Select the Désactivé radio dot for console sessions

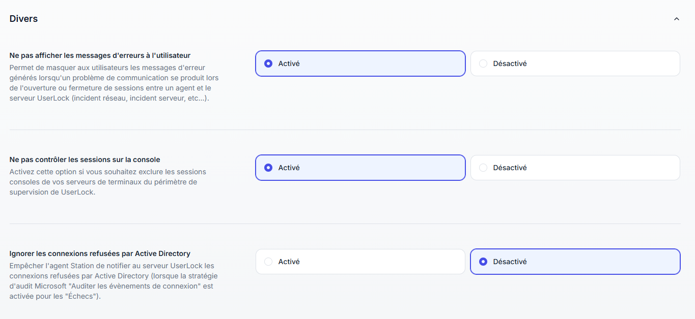pos(483,168)
